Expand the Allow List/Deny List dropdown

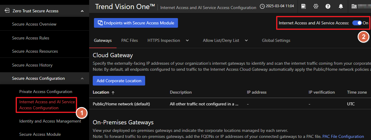(246, 40)
